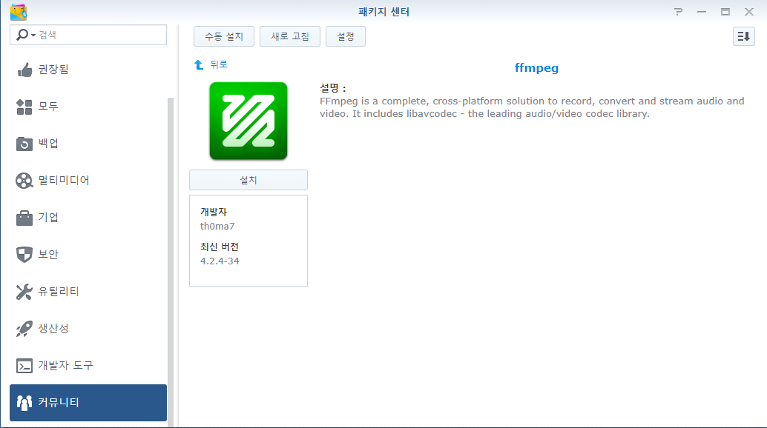Click the version number 4.2.4-34
This screenshot has width=767, height=428.
coord(220,261)
